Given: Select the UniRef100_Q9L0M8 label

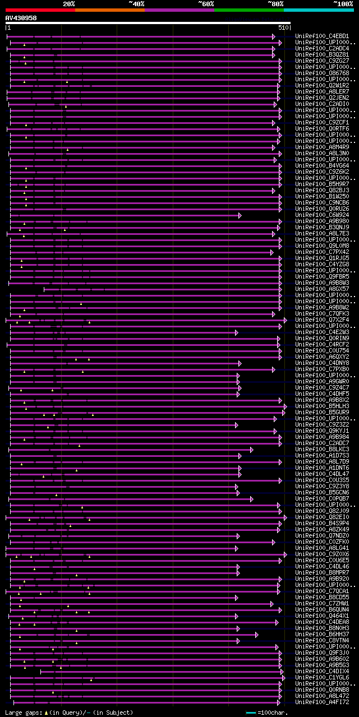Looking at the screenshot, I should click(322, 246).
